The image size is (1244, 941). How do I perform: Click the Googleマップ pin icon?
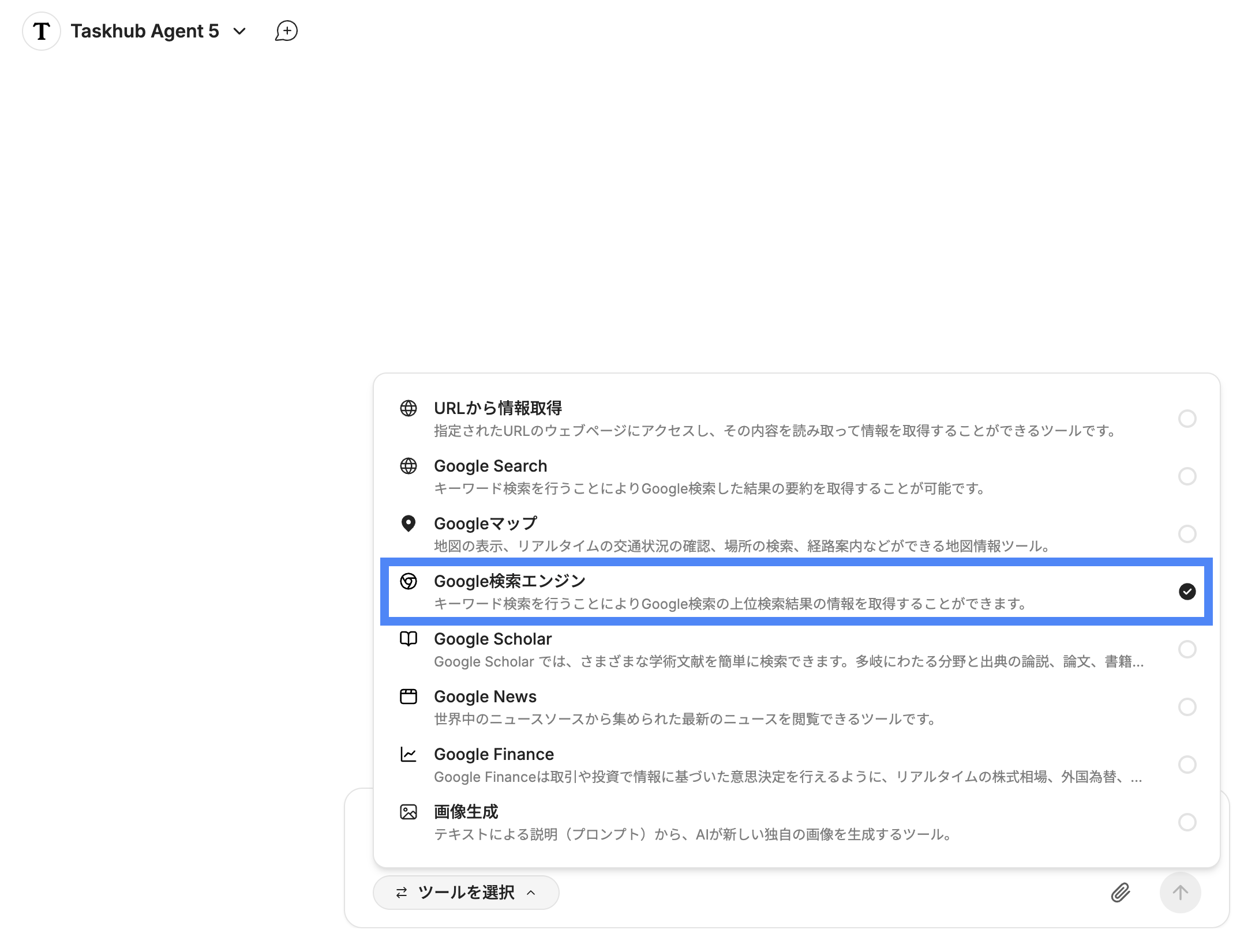pyautogui.click(x=409, y=524)
